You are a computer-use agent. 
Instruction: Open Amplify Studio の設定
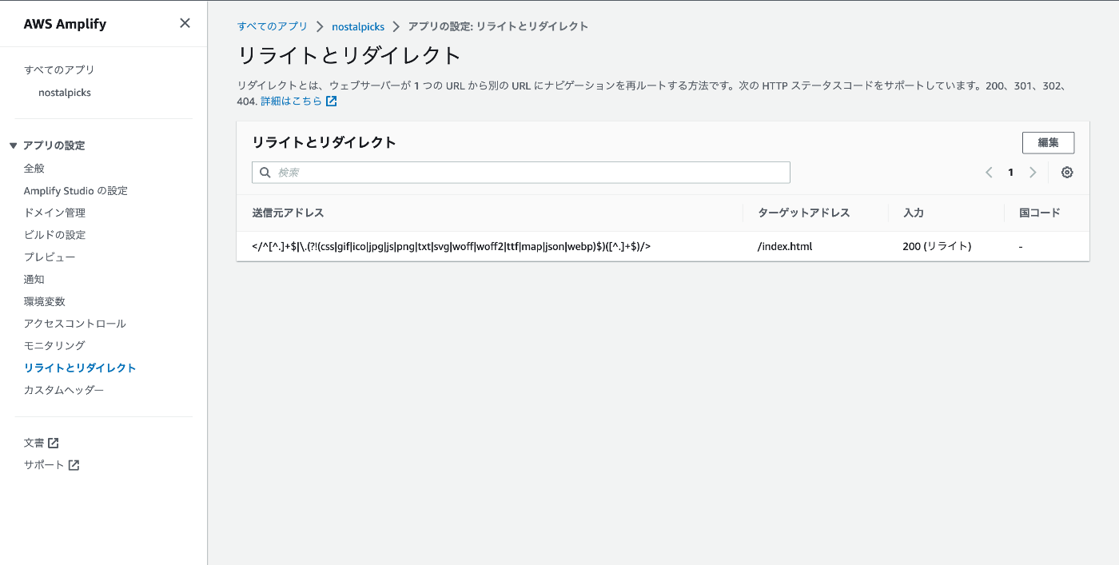pos(76,191)
